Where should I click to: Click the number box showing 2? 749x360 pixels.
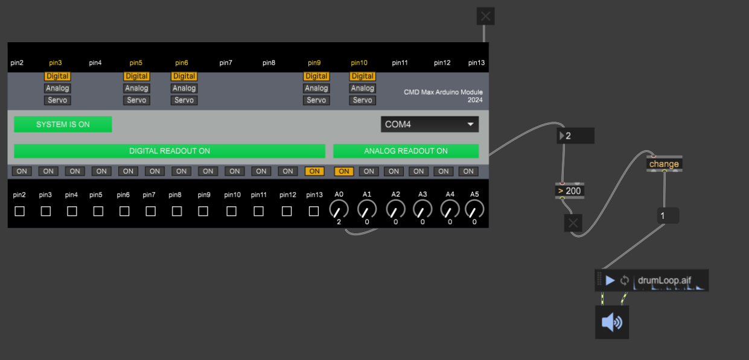[576, 136]
